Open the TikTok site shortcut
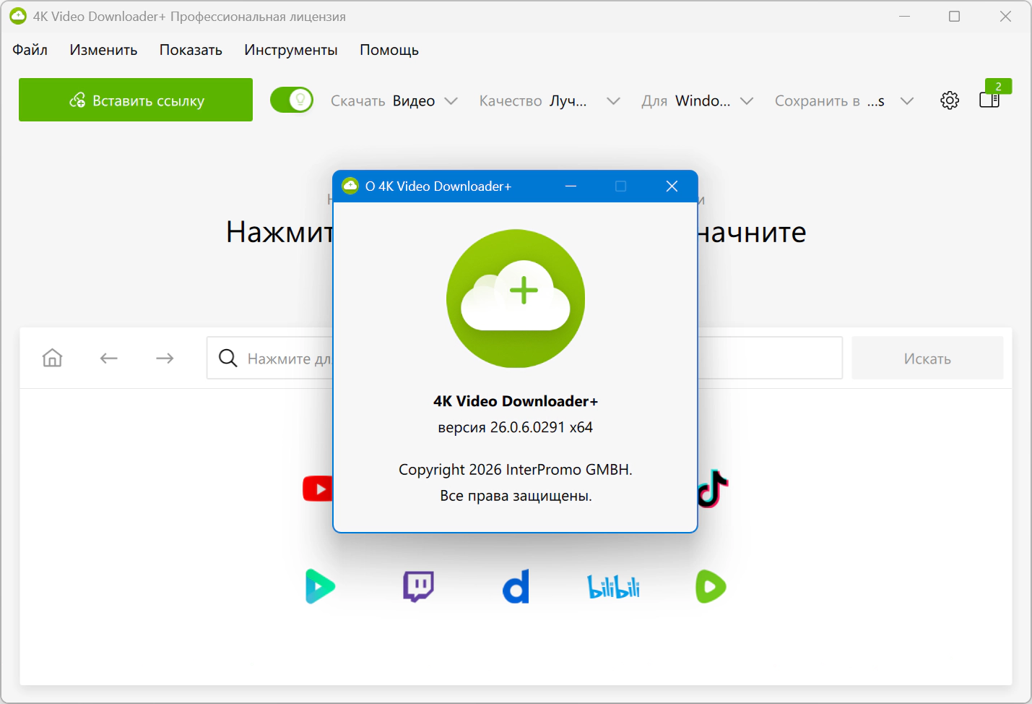1032x704 pixels. point(714,489)
